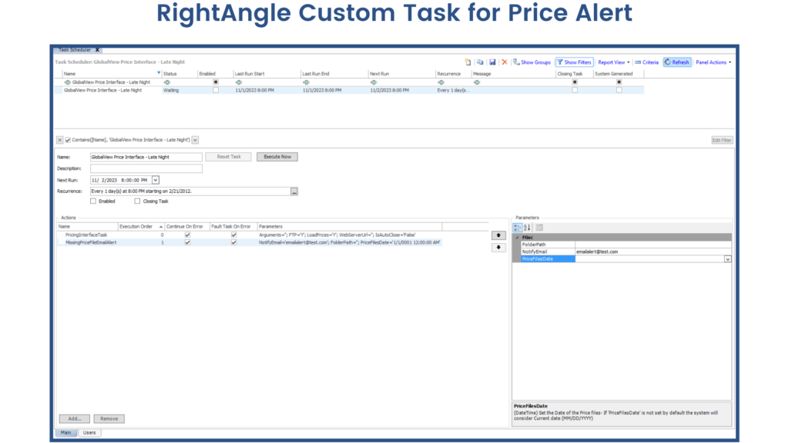Click the Save floppy disk icon
The width and height of the screenshot is (789, 443).
[492, 62]
